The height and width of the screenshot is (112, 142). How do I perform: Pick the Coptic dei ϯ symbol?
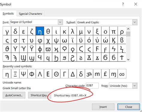click(122, 57)
